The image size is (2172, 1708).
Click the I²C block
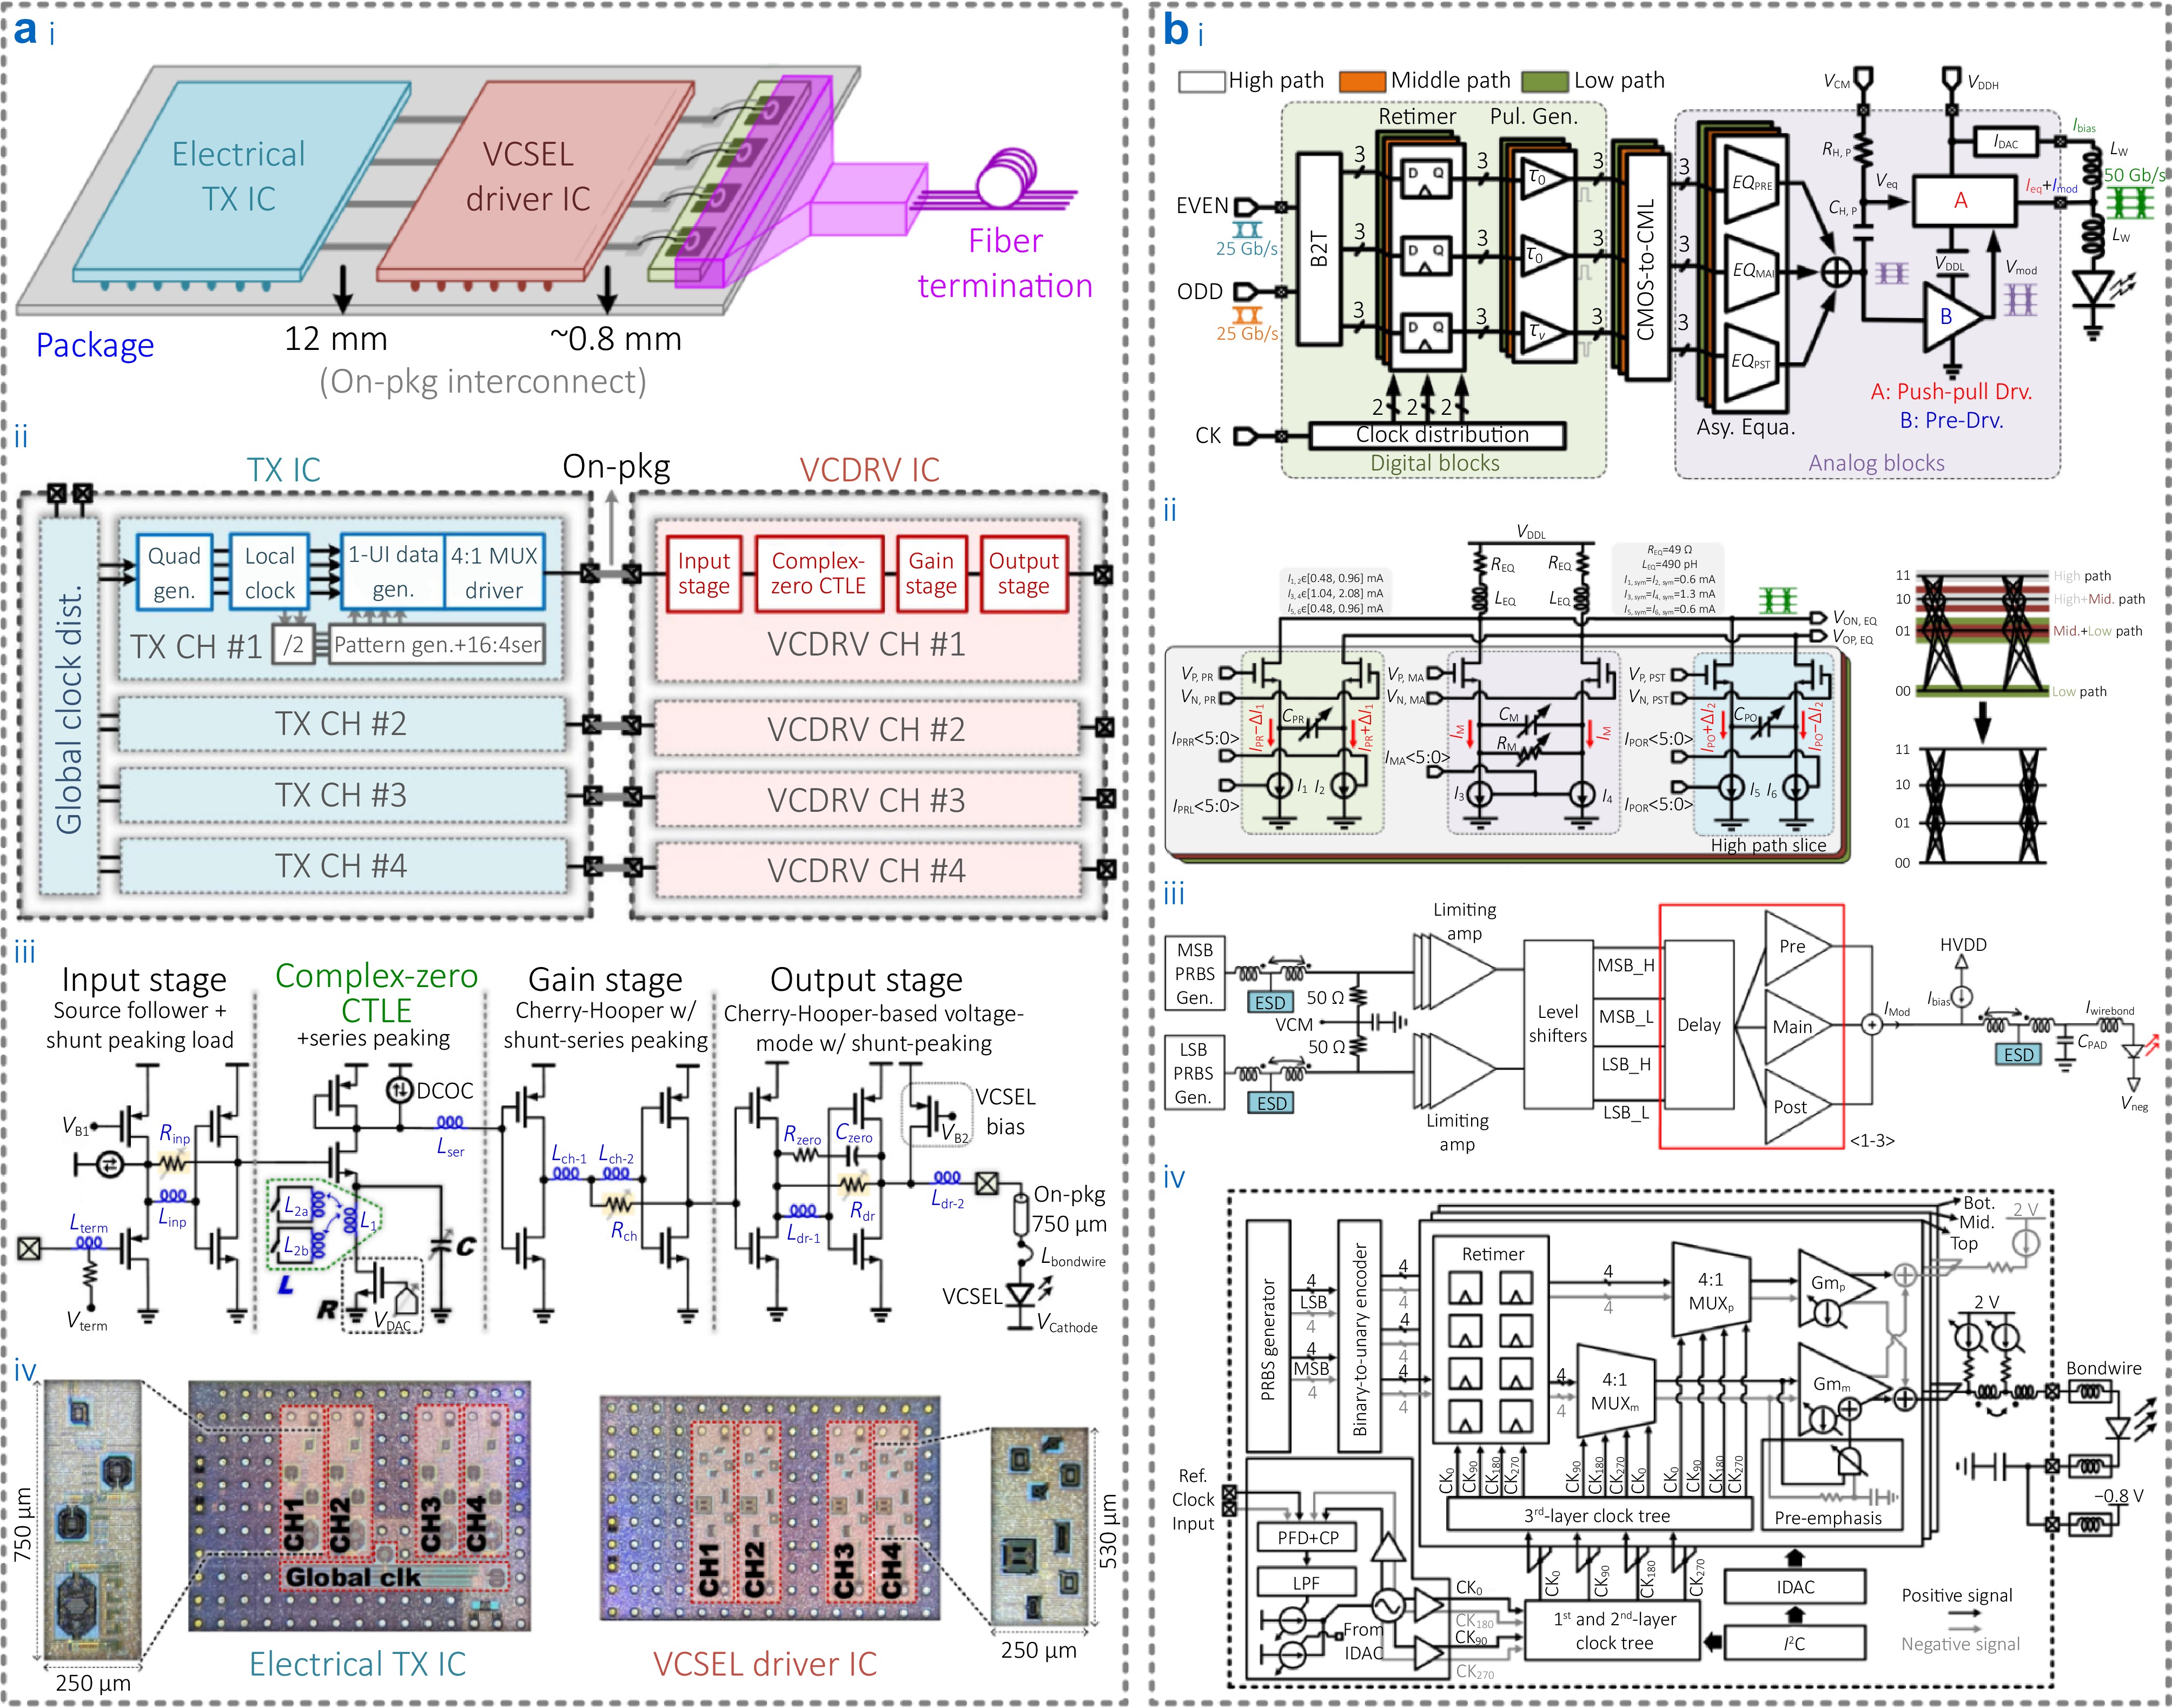pos(1795,1643)
